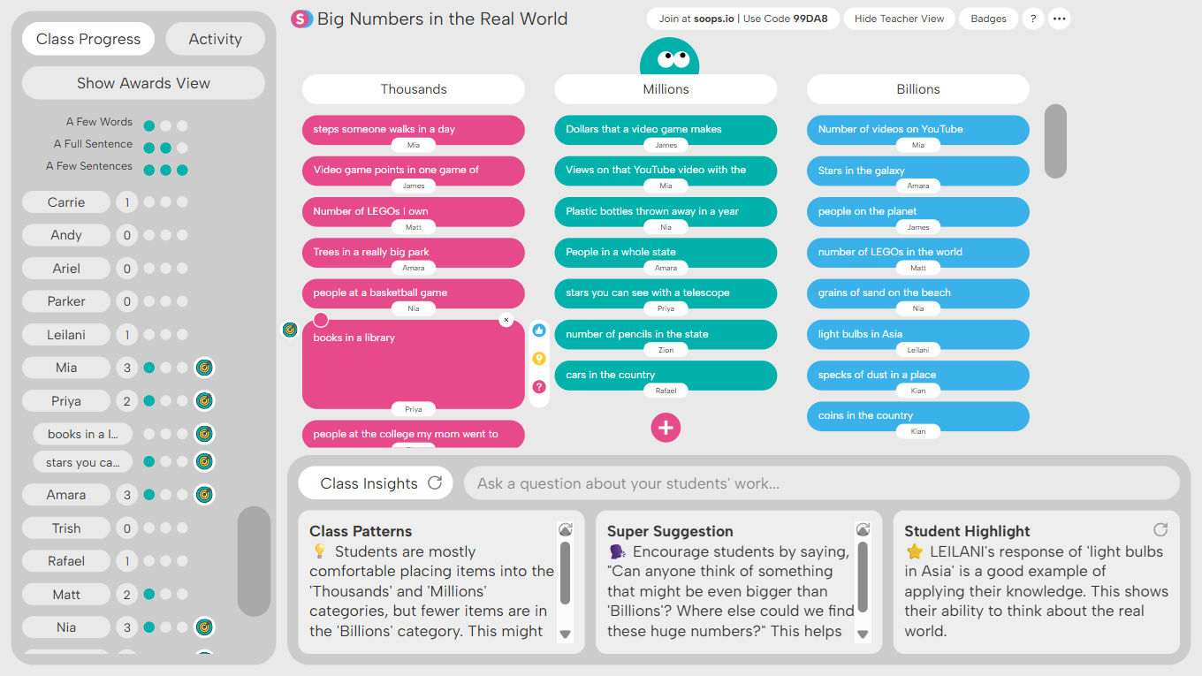
Task: Add a new card with the plus button
Action: click(x=666, y=428)
